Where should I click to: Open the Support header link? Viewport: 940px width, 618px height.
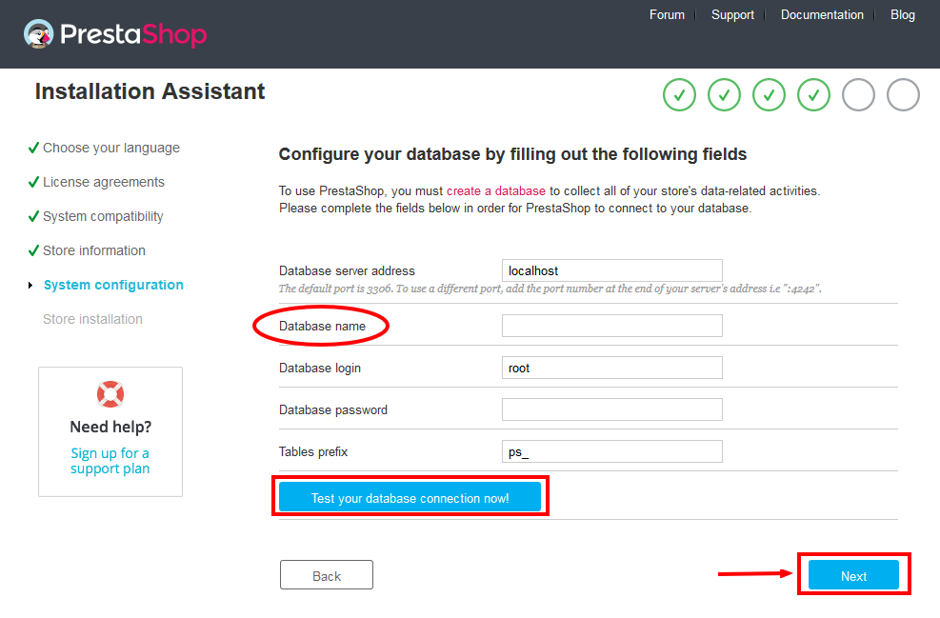(x=732, y=14)
